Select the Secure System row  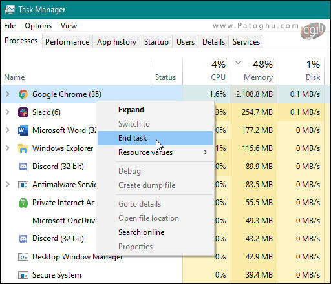coord(165,275)
